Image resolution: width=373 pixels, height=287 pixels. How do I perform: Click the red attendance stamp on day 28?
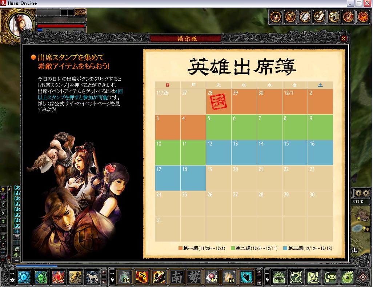pyautogui.click(x=218, y=102)
